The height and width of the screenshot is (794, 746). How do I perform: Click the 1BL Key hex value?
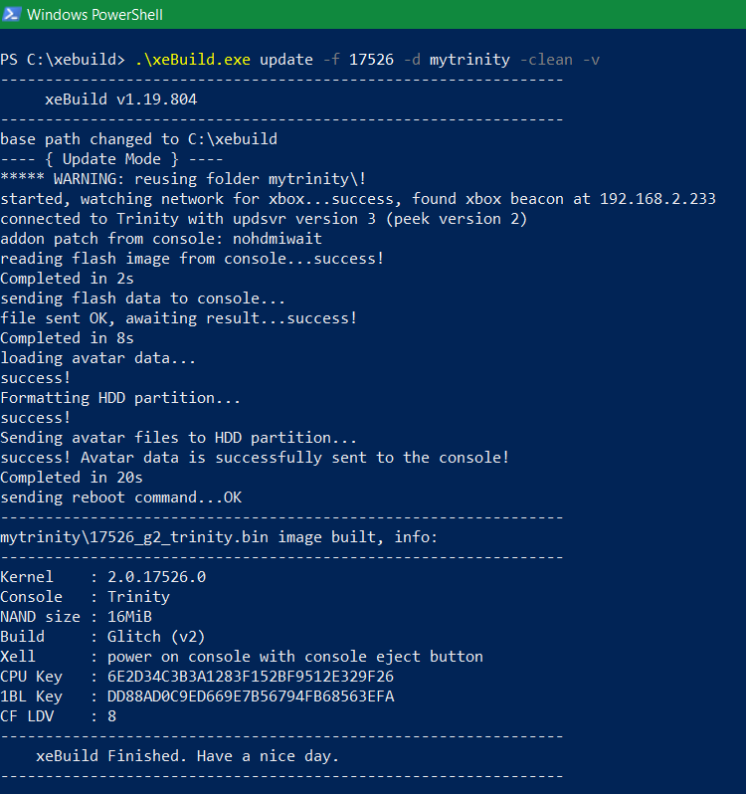(x=251, y=696)
